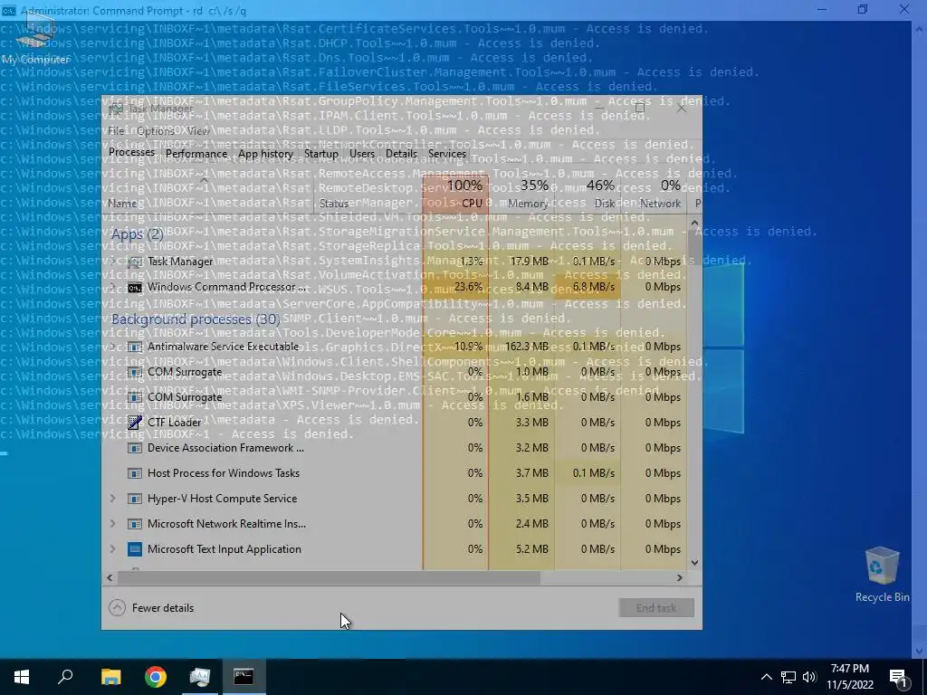Sort processes by the CPU column header
Screen dimensions: 927x695
456,195
